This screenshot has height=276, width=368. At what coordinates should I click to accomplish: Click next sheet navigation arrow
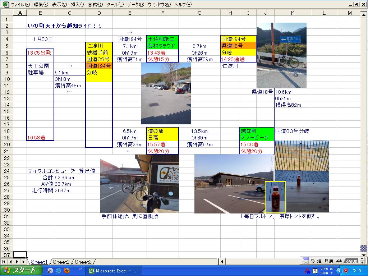click(17, 262)
